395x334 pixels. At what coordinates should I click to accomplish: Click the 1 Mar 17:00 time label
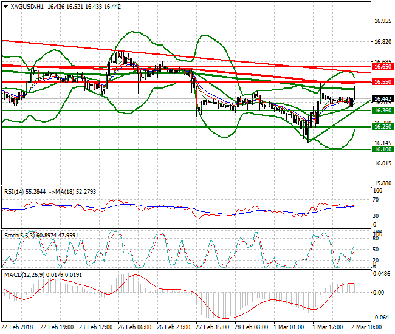coord(328,327)
